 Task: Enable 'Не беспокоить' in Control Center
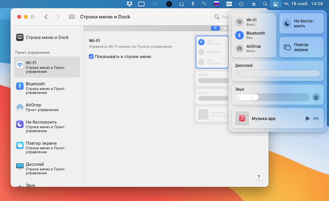pyautogui.click(x=301, y=23)
